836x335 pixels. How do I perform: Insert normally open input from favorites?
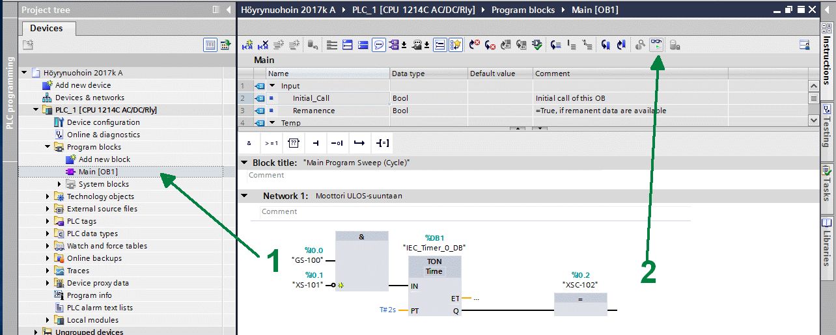click(315, 142)
